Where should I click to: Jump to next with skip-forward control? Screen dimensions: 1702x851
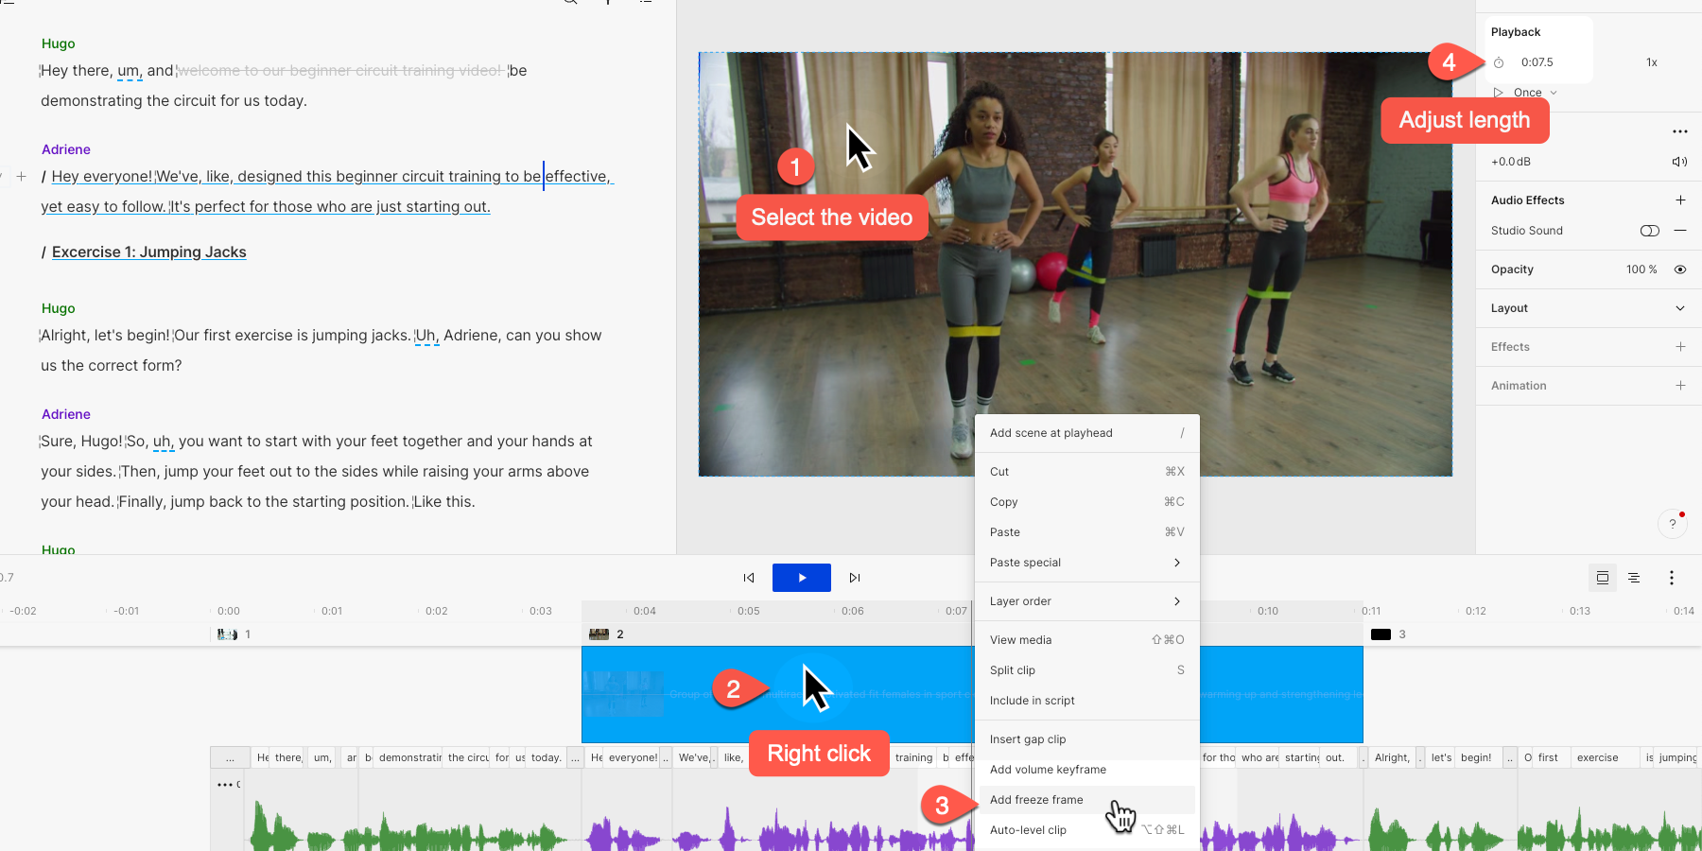(855, 578)
